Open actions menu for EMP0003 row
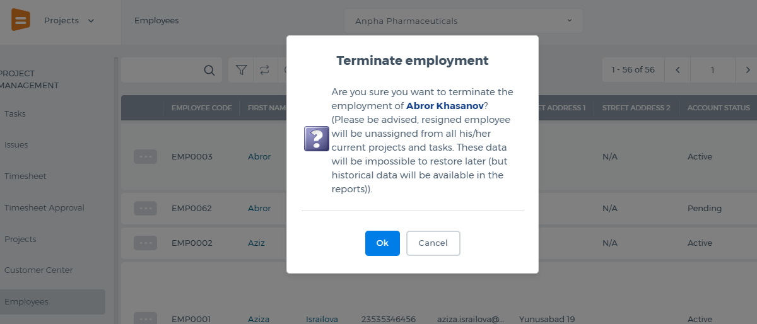This screenshot has width=757, height=324. pyautogui.click(x=145, y=157)
